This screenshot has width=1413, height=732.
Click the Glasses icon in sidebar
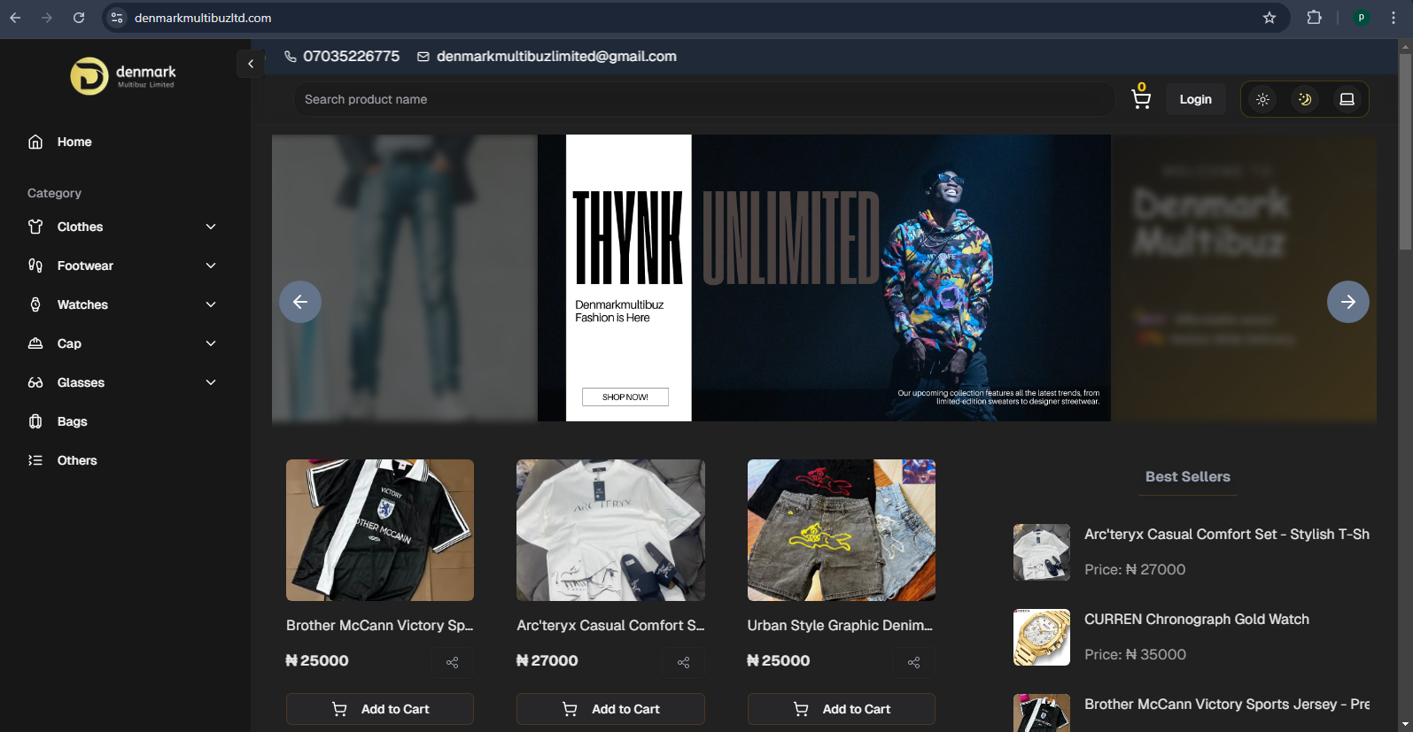35,382
